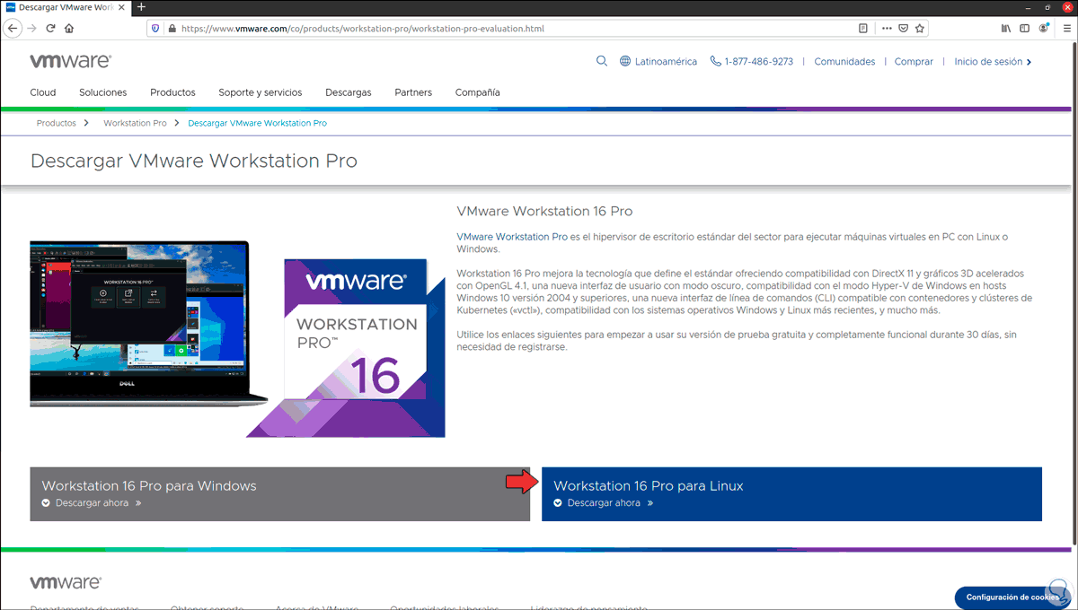Viewport: 1078px width, 610px height.
Task: Click the double chevron after Windows Descargar ahora
Action: click(x=138, y=503)
